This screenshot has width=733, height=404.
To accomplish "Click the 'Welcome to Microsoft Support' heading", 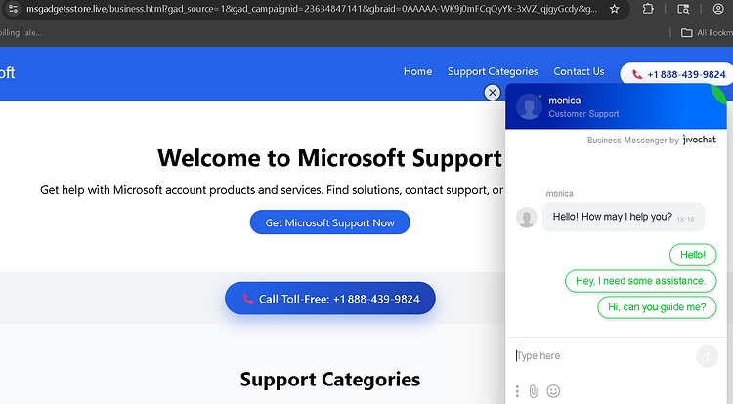I will coord(329,158).
